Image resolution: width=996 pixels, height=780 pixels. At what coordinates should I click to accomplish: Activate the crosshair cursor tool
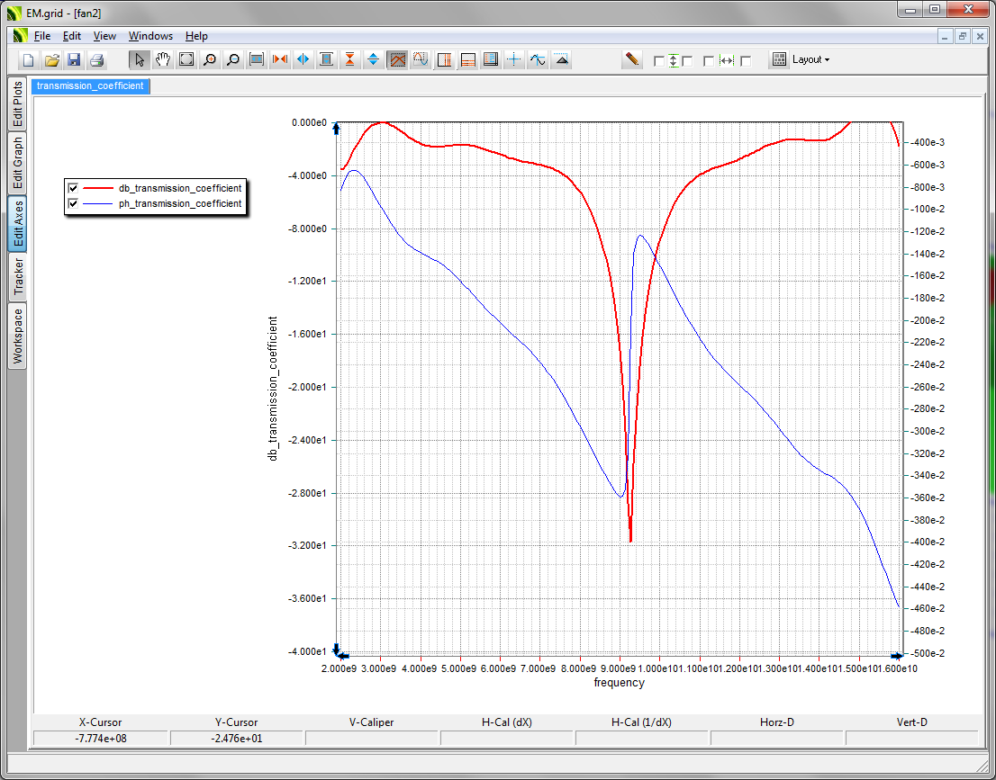(514, 59)
